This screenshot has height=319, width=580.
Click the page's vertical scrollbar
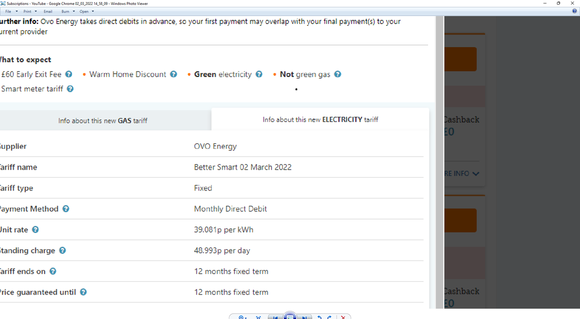(440, 162)
